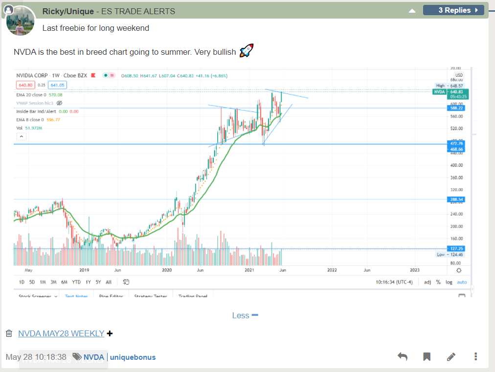
Task: Open chart settings gear icon
Action: (459, 270)
